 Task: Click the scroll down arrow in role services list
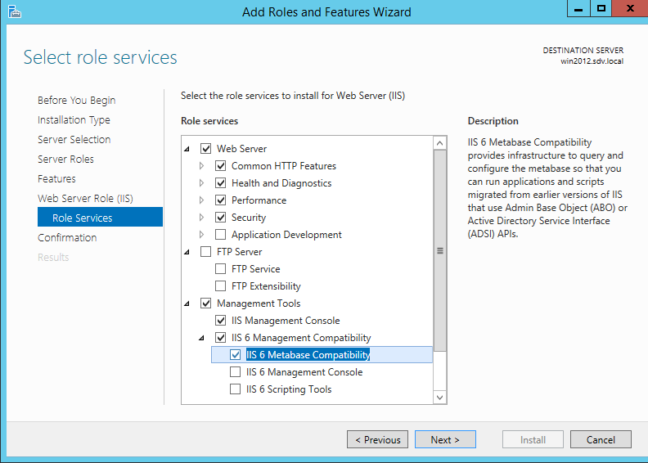[440, 397]
